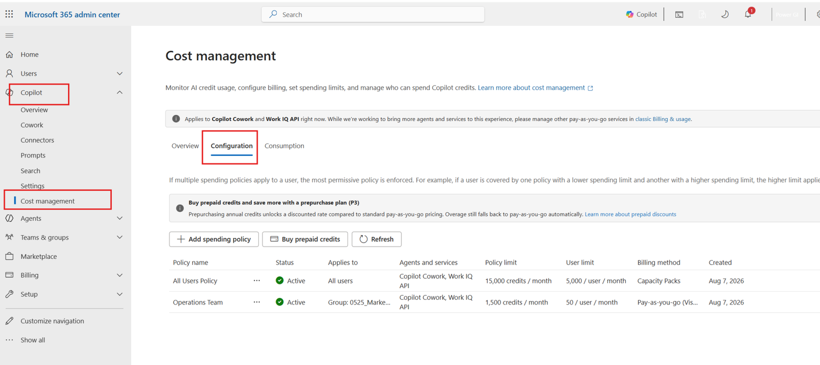Image resolution: width=820 pixels, height=365 pixels.
Task: Click Group: 0525_Marke... applies-to cell
Action: pos(359,302)
